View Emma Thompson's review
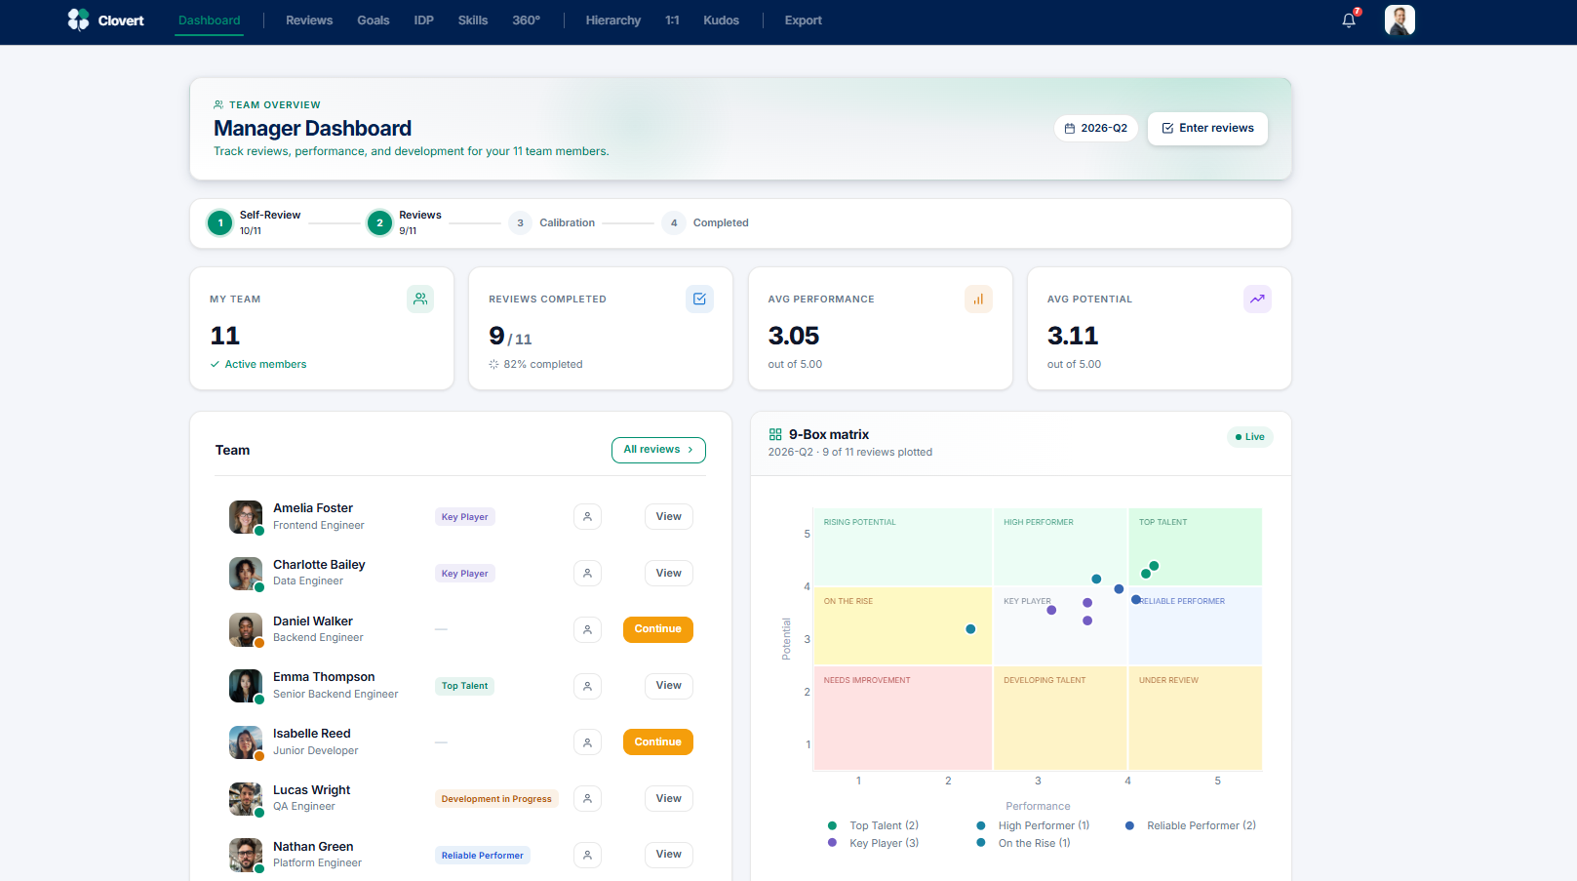 point(668,686)
